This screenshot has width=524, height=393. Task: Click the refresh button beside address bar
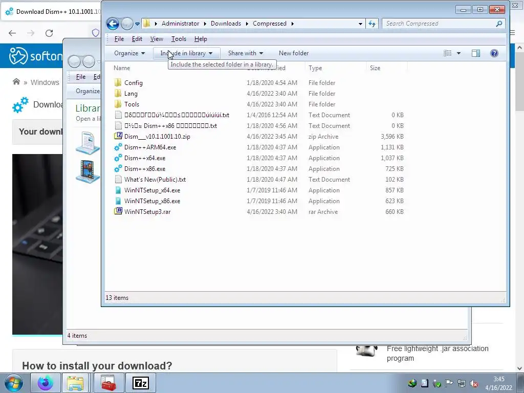(372, 24)
